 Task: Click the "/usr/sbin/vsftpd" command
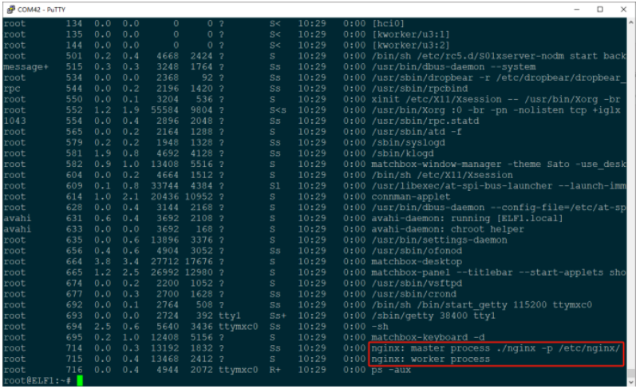(x=417, y=284)
